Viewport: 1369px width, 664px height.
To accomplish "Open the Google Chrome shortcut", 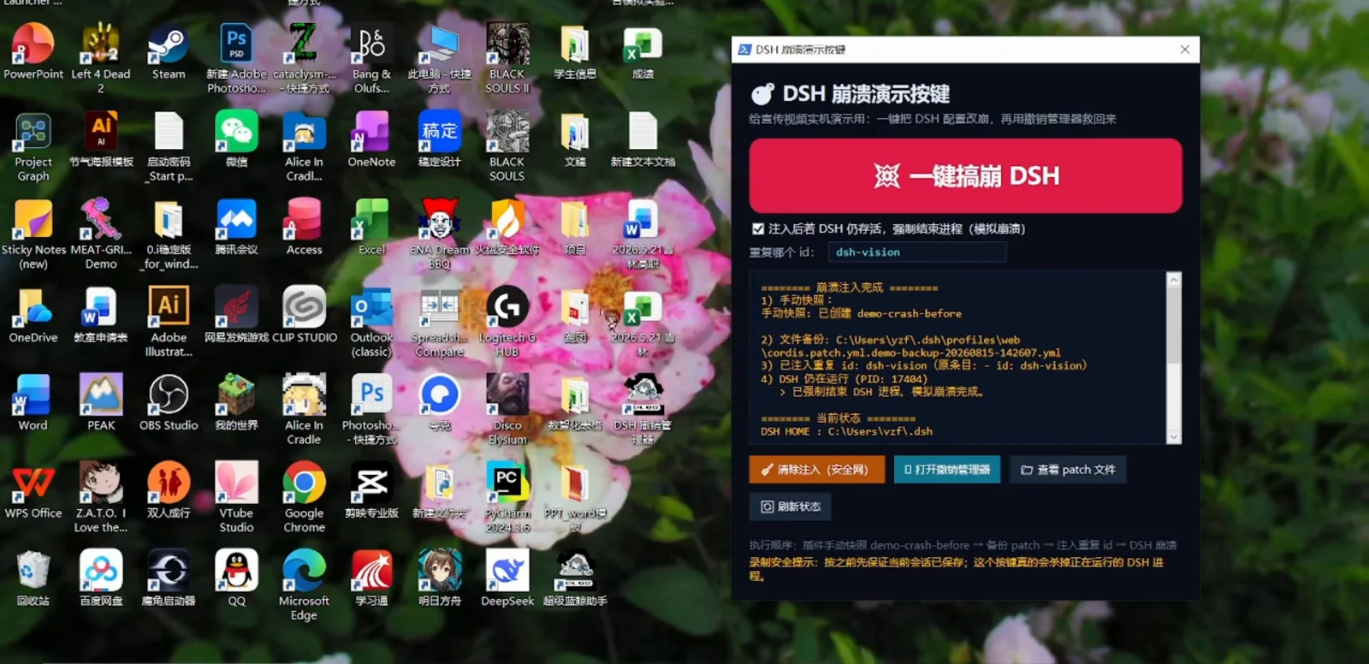I will pyautogui.click(x=304, y=497).
